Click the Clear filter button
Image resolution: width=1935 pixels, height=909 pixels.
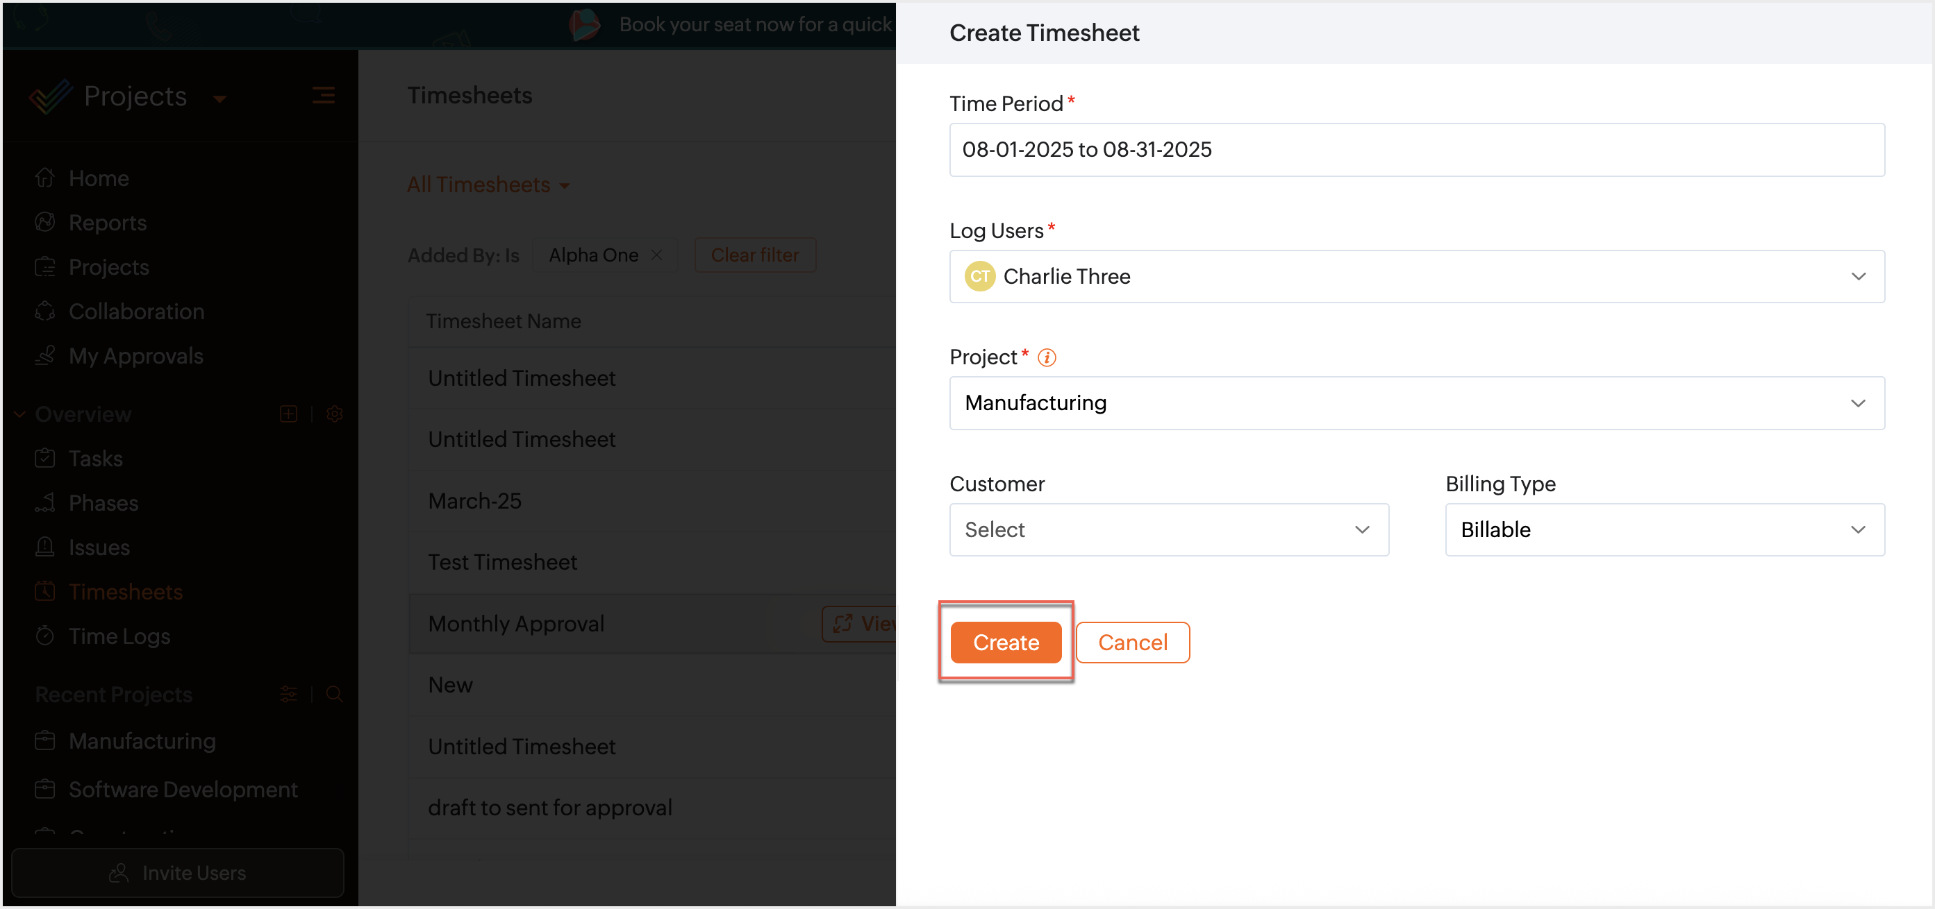point(754,255)
